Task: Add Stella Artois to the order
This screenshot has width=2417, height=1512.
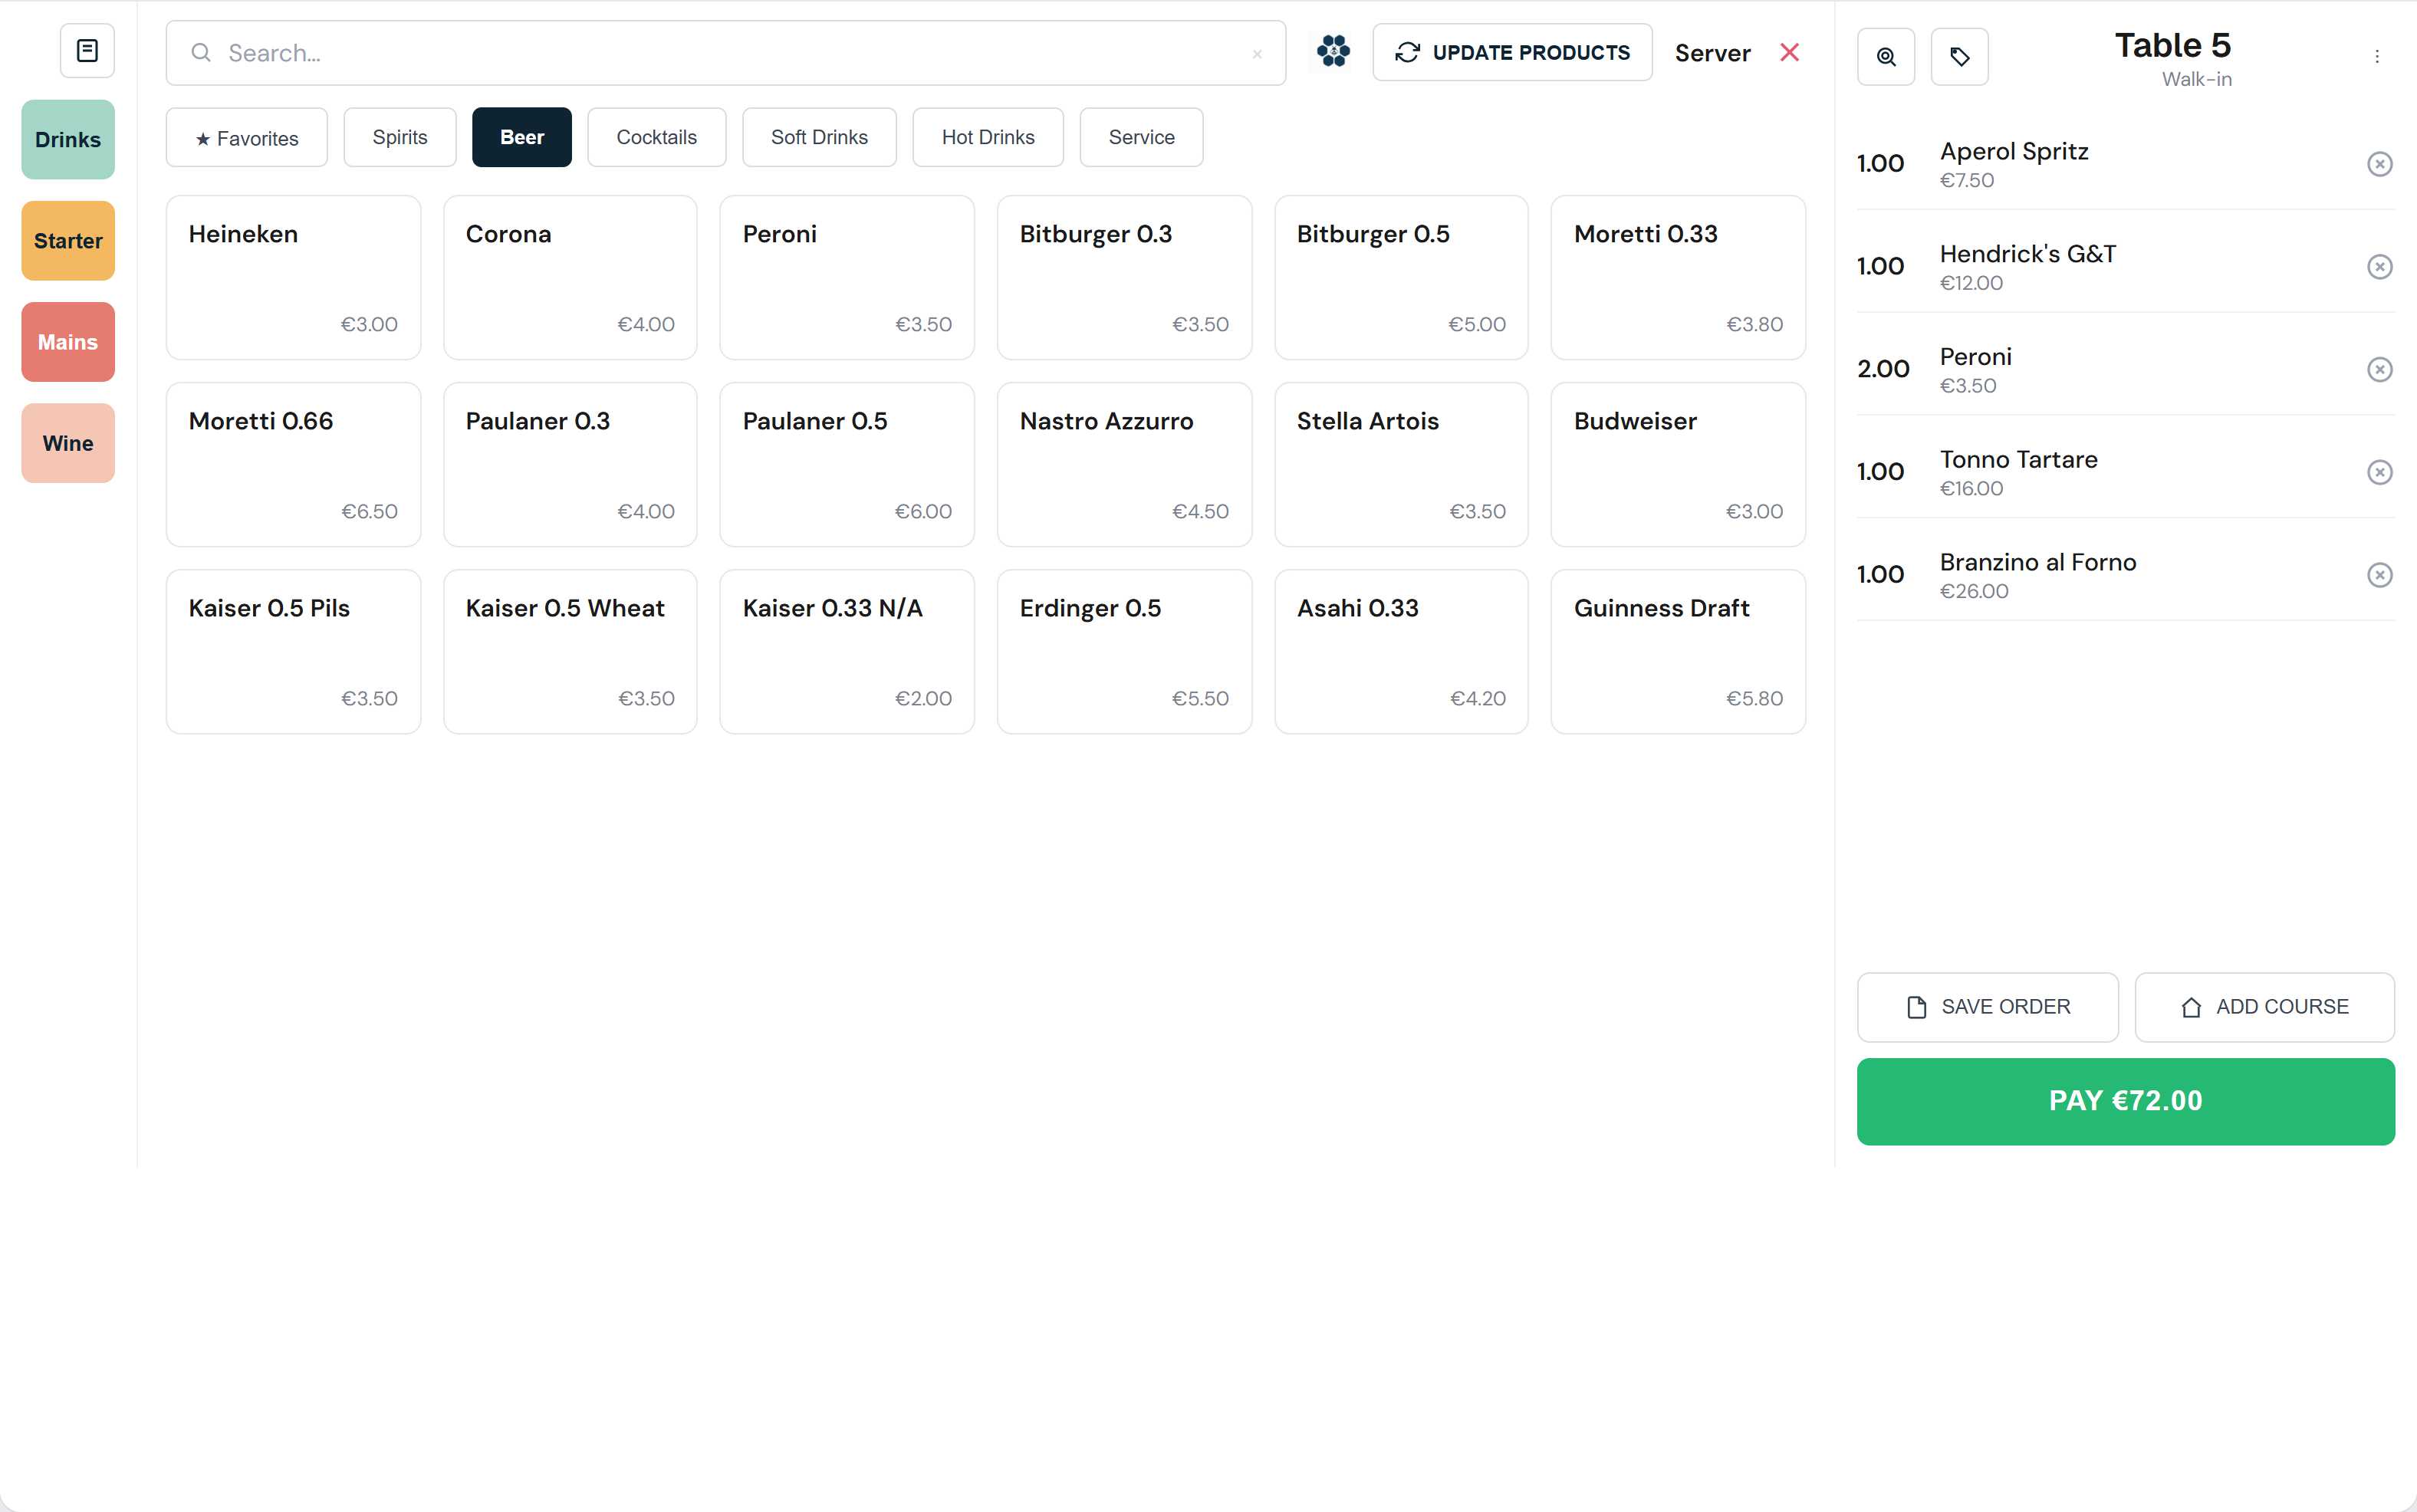Action: 1401,465
